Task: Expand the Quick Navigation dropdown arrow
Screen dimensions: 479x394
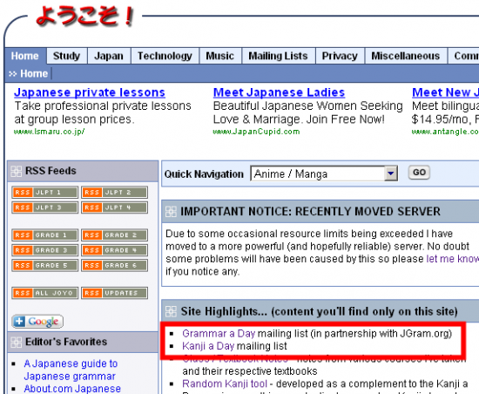Action: point(391,173)
